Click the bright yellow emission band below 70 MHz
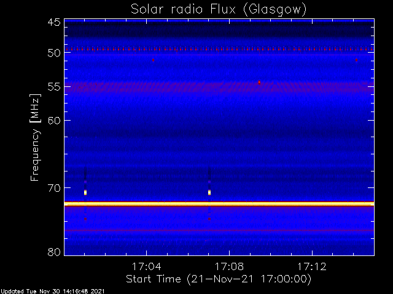Image resolution: width=393 pixels, height=294 pixels. (x=219, y=204)
